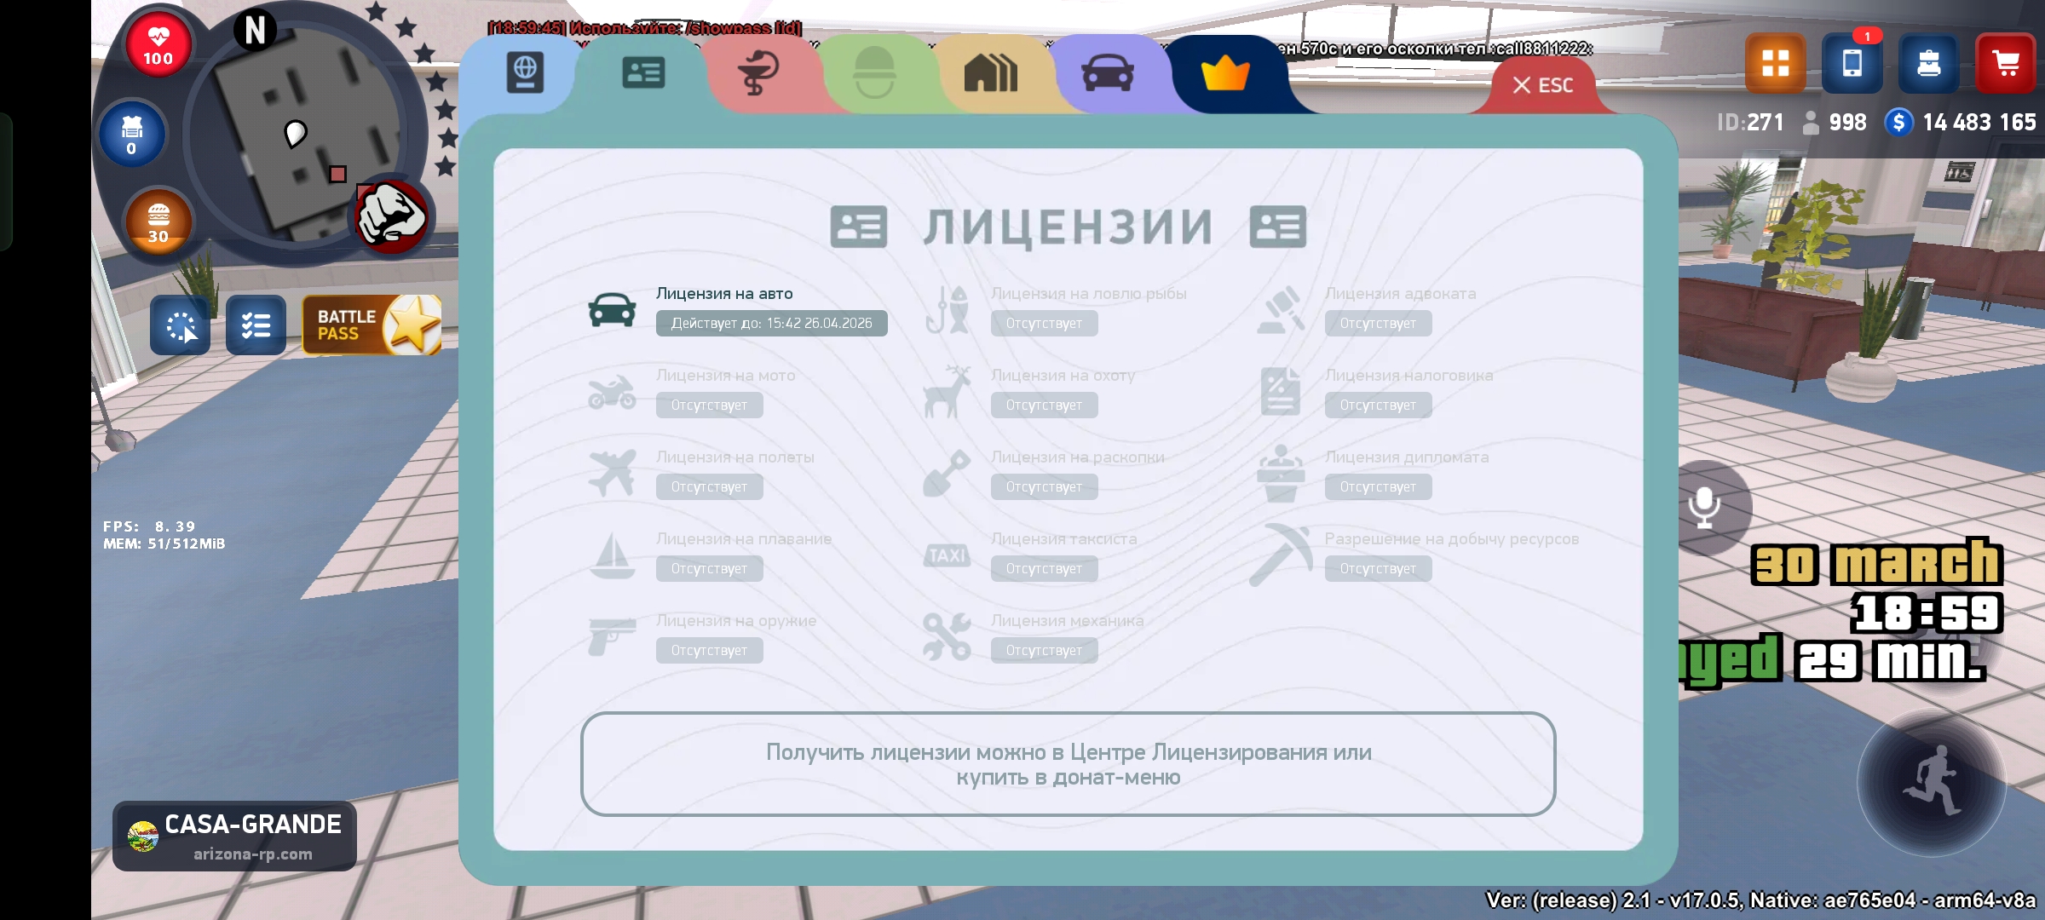
Task: Close the menu with ESC button
Action: tap(1542, 85)
